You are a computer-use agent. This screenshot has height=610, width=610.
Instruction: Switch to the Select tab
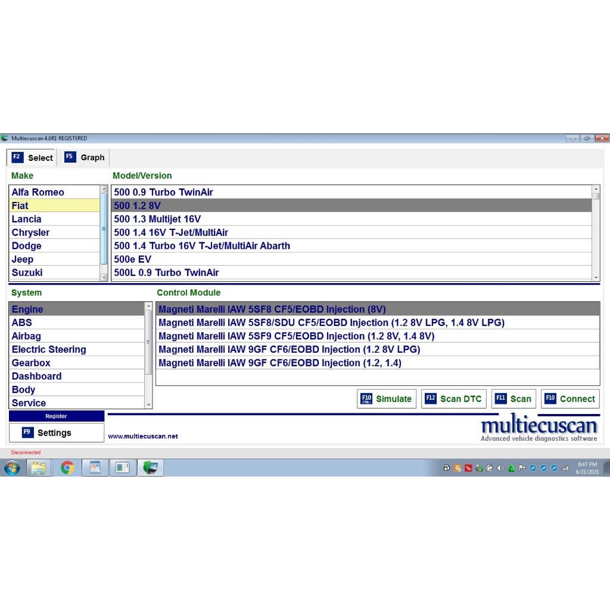(32, 157)
